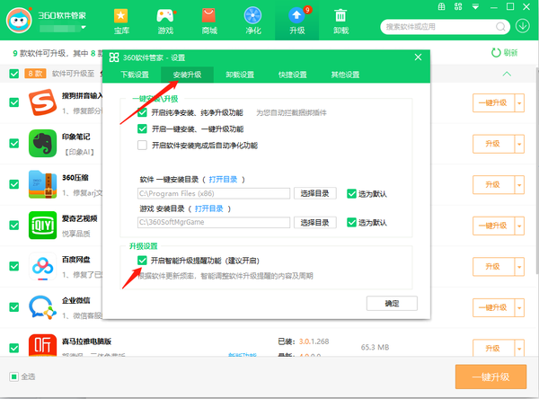This screenshot has width=539, height=399.
Task: Enable 开启软件安装完成后自动净化功能 checkbox
Action: 143,145
